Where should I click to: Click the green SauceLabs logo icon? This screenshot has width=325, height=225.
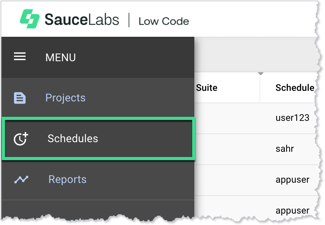(x=30, y=19)
